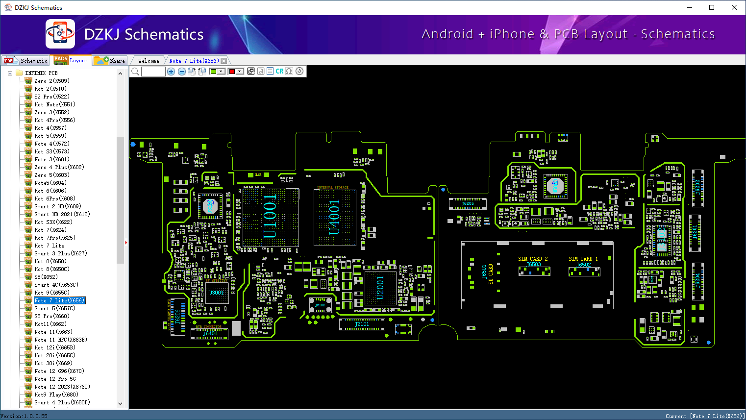Image resolution: width=746 pixels, height=420 pixels.
Task: Select the Note 7 Lite(X656) document tab
Action: tap(194, 61)
